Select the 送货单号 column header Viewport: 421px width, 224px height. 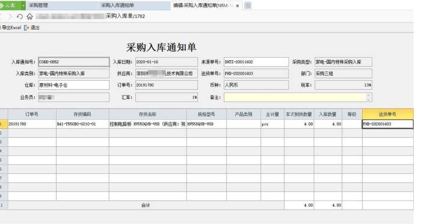tap(388, 114)
